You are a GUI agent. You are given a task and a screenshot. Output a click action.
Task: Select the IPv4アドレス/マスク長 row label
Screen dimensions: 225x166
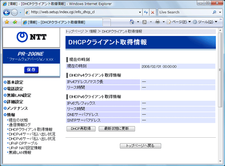[x=85, y=82]
